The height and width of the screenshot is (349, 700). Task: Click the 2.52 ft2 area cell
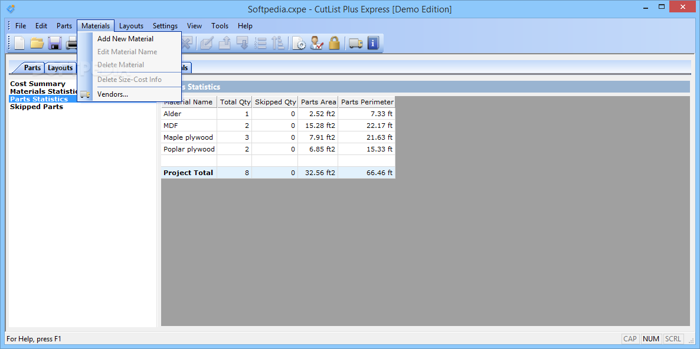point(318,114)
